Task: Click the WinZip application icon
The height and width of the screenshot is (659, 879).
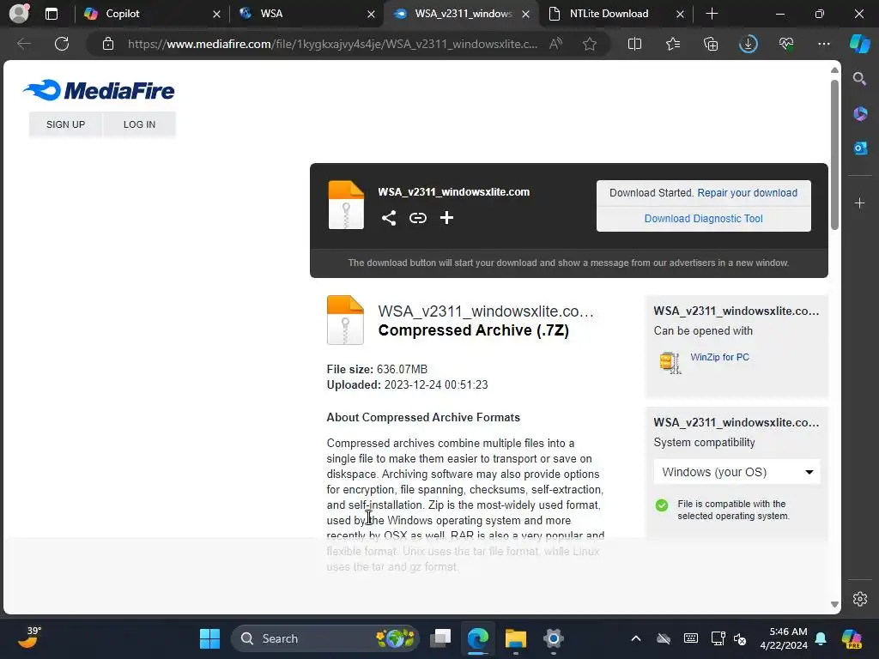Action: 670,363
